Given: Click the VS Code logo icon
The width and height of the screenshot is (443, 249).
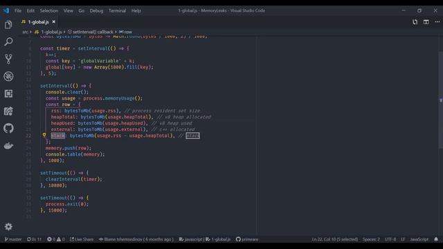Looking at the screenshot, I should [x=6, y=10].
